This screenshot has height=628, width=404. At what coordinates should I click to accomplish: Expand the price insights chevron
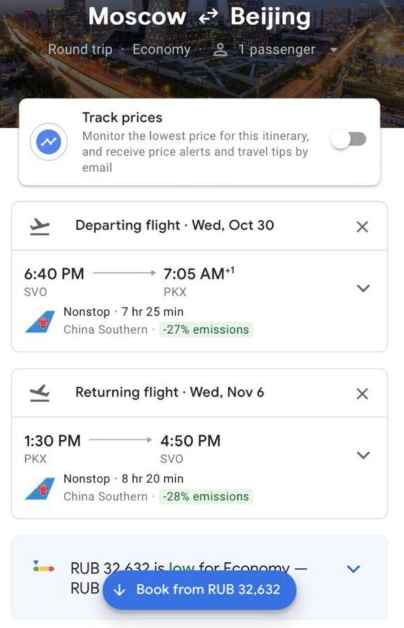(353, 569)
